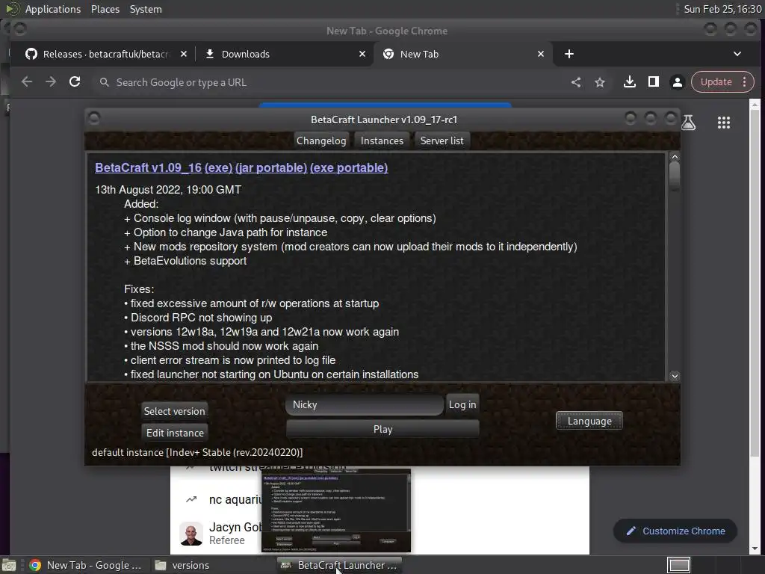Viewport: 765px width, 574px height.
Task: Open the Chrome profile icon
Action: (x=677, y=82)
